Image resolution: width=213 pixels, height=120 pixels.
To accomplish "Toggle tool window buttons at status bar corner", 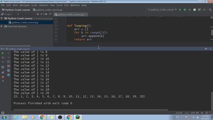I will pyautogui.click(x=3, y=113).
